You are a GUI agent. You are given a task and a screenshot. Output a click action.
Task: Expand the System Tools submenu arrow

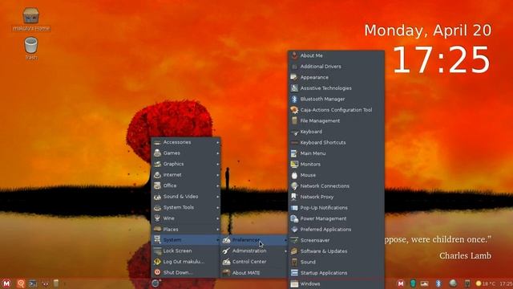pos(217,207)
